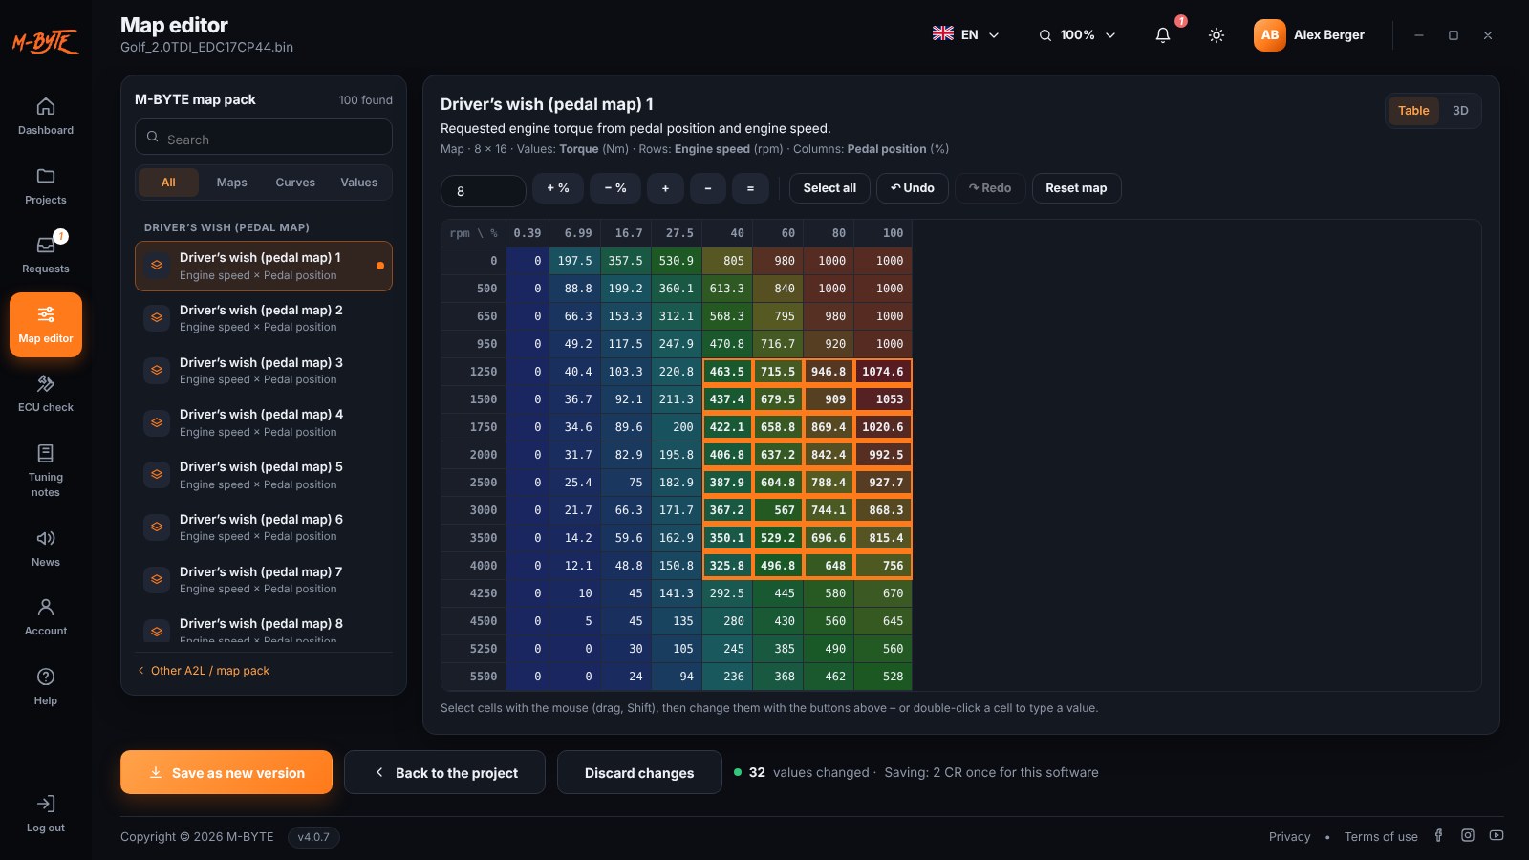1529x860 pixels.
Task: Click Select all in the toolbar
Action: [829, 188]
